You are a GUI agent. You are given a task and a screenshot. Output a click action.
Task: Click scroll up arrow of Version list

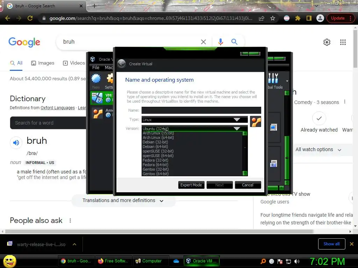pos(245,133)
